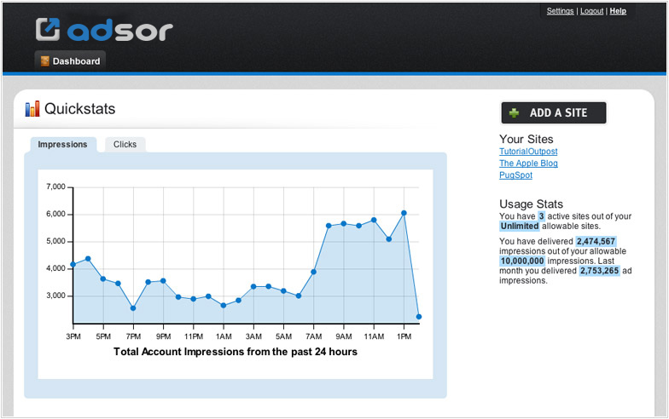669x419 pixels.
Task: Click the Quickstats bar chart icon
Action: 32,109
